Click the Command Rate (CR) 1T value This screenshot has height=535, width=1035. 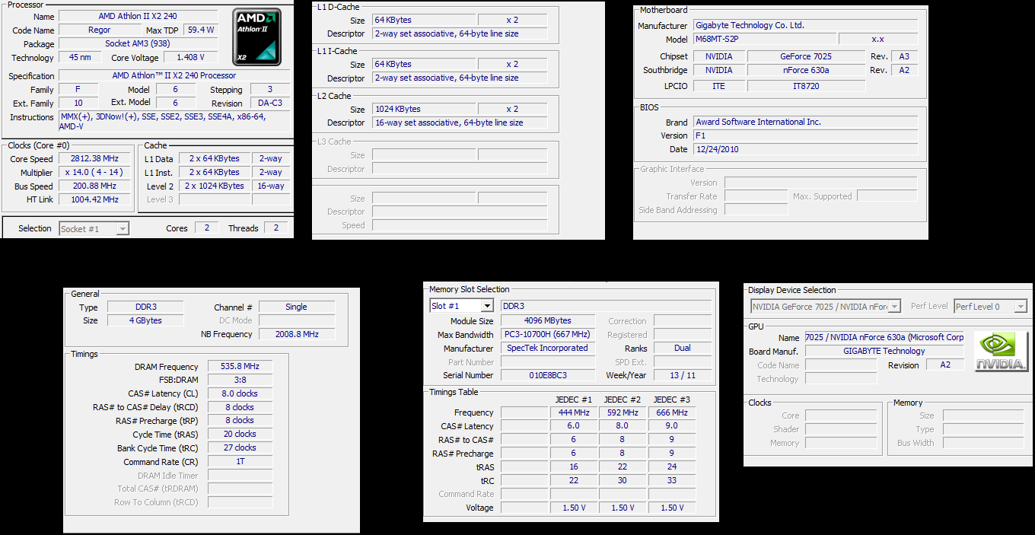click(240, 461)
